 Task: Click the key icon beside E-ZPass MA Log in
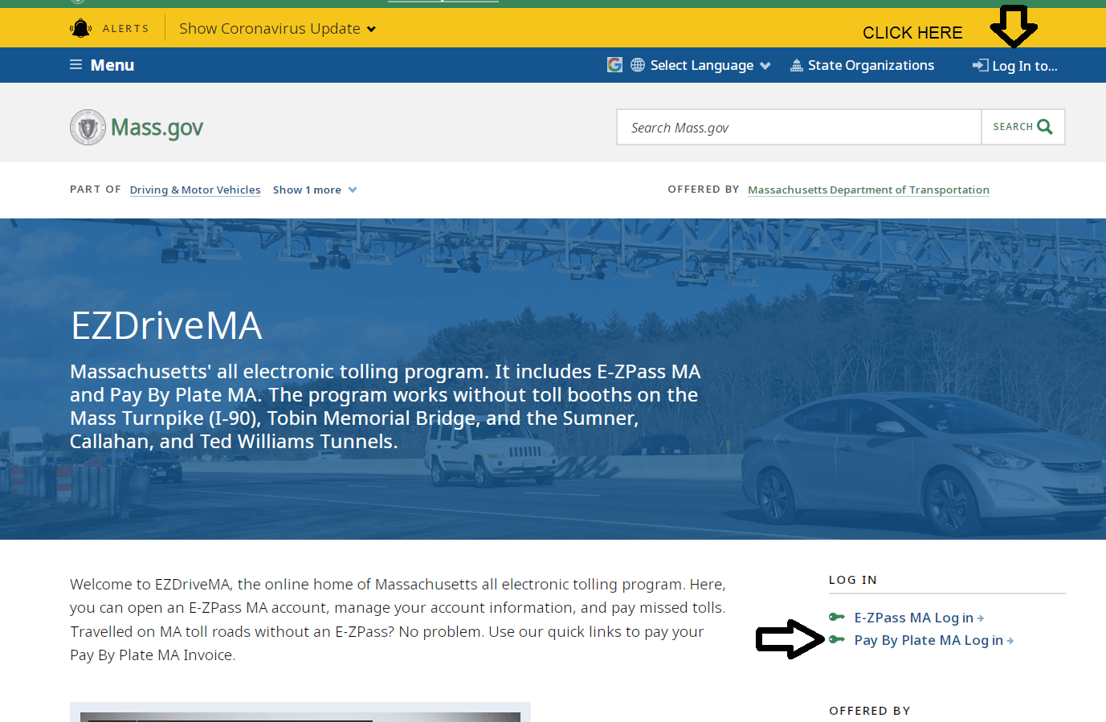click(x=837, y=617)
